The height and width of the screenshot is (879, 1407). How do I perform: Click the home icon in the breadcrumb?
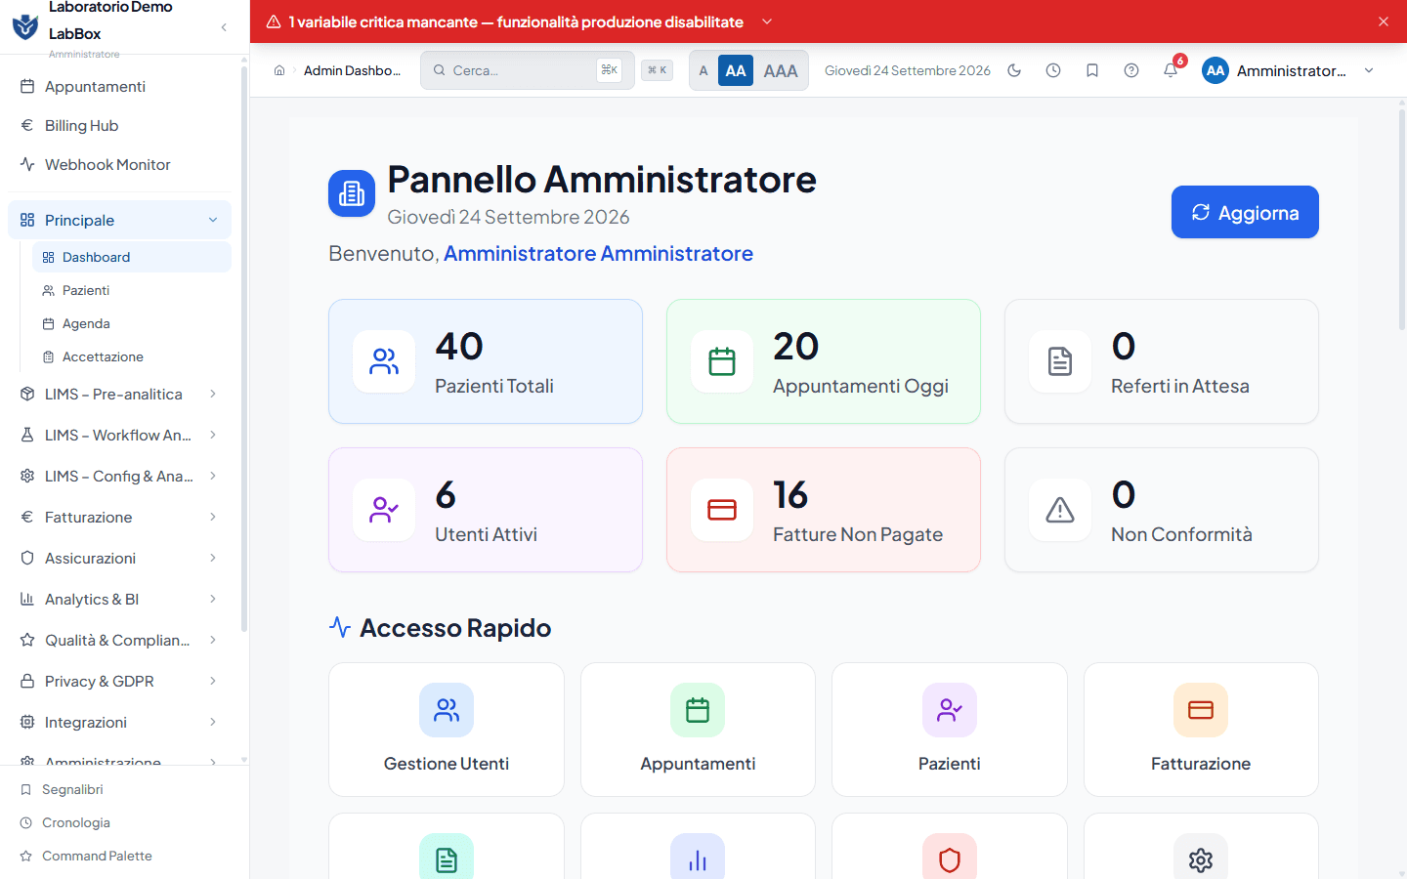(279, 70)
